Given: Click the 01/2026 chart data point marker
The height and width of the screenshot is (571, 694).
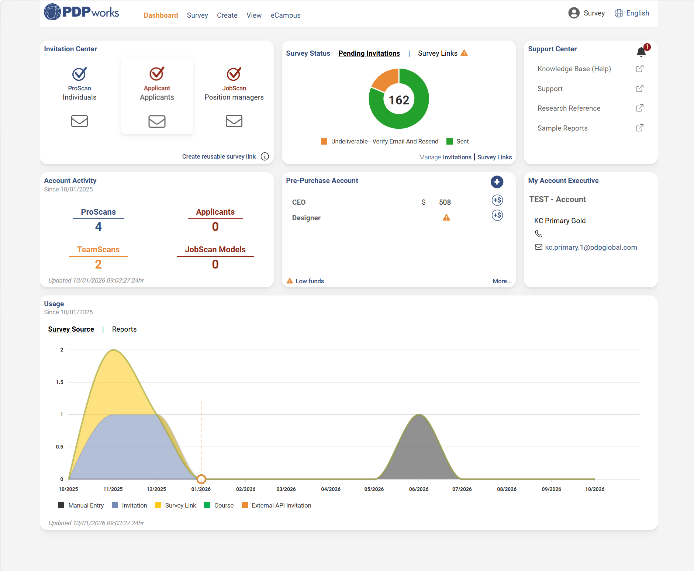Looking at the screenshot, I should 201,479.
